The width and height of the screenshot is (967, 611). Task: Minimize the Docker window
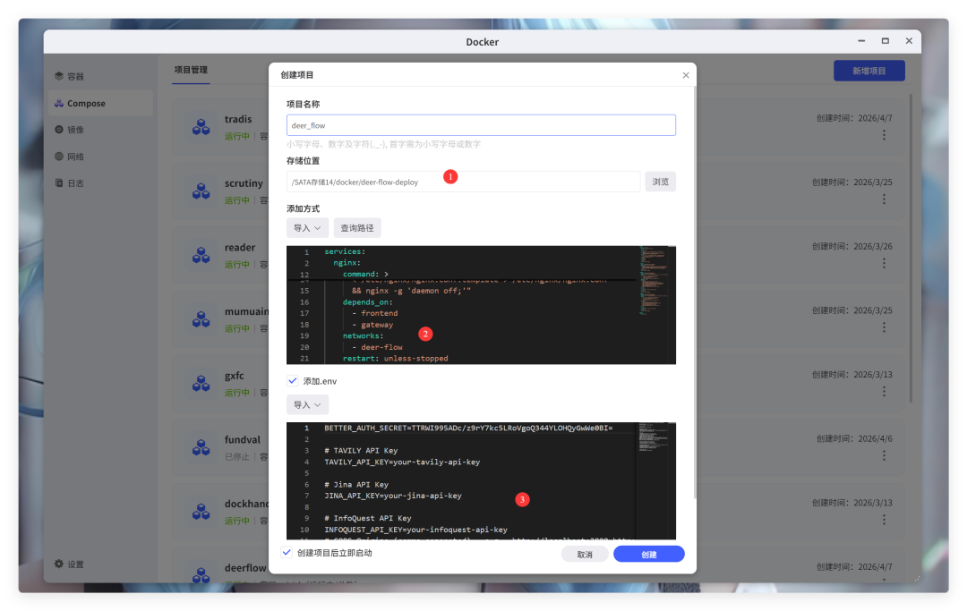(861, 40)
